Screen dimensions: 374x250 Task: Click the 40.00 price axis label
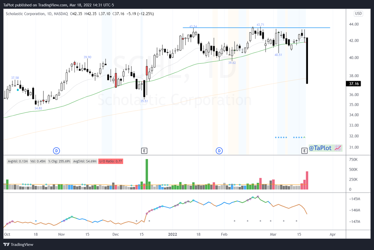[x=353, y=58]
